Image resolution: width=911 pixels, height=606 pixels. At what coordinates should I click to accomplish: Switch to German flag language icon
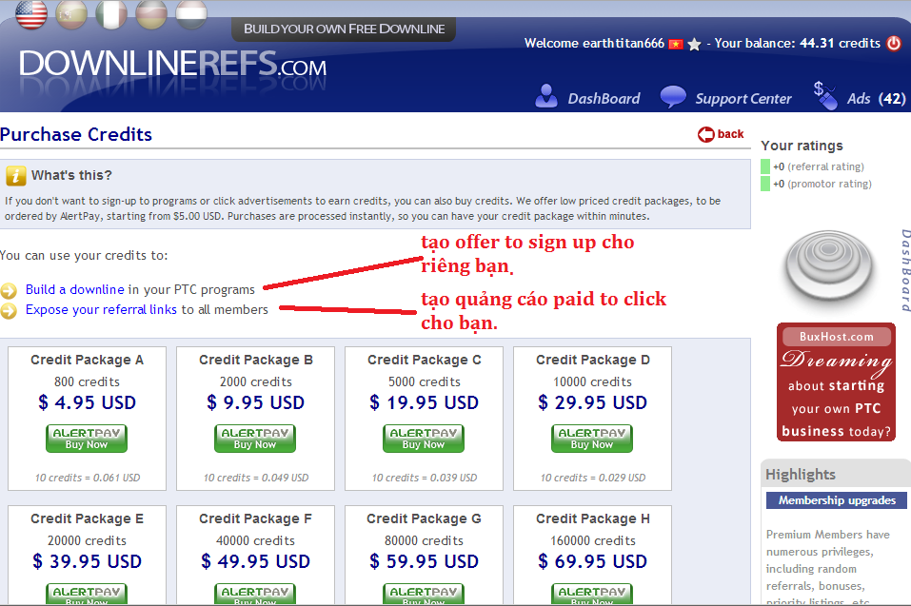pos(151,13)
